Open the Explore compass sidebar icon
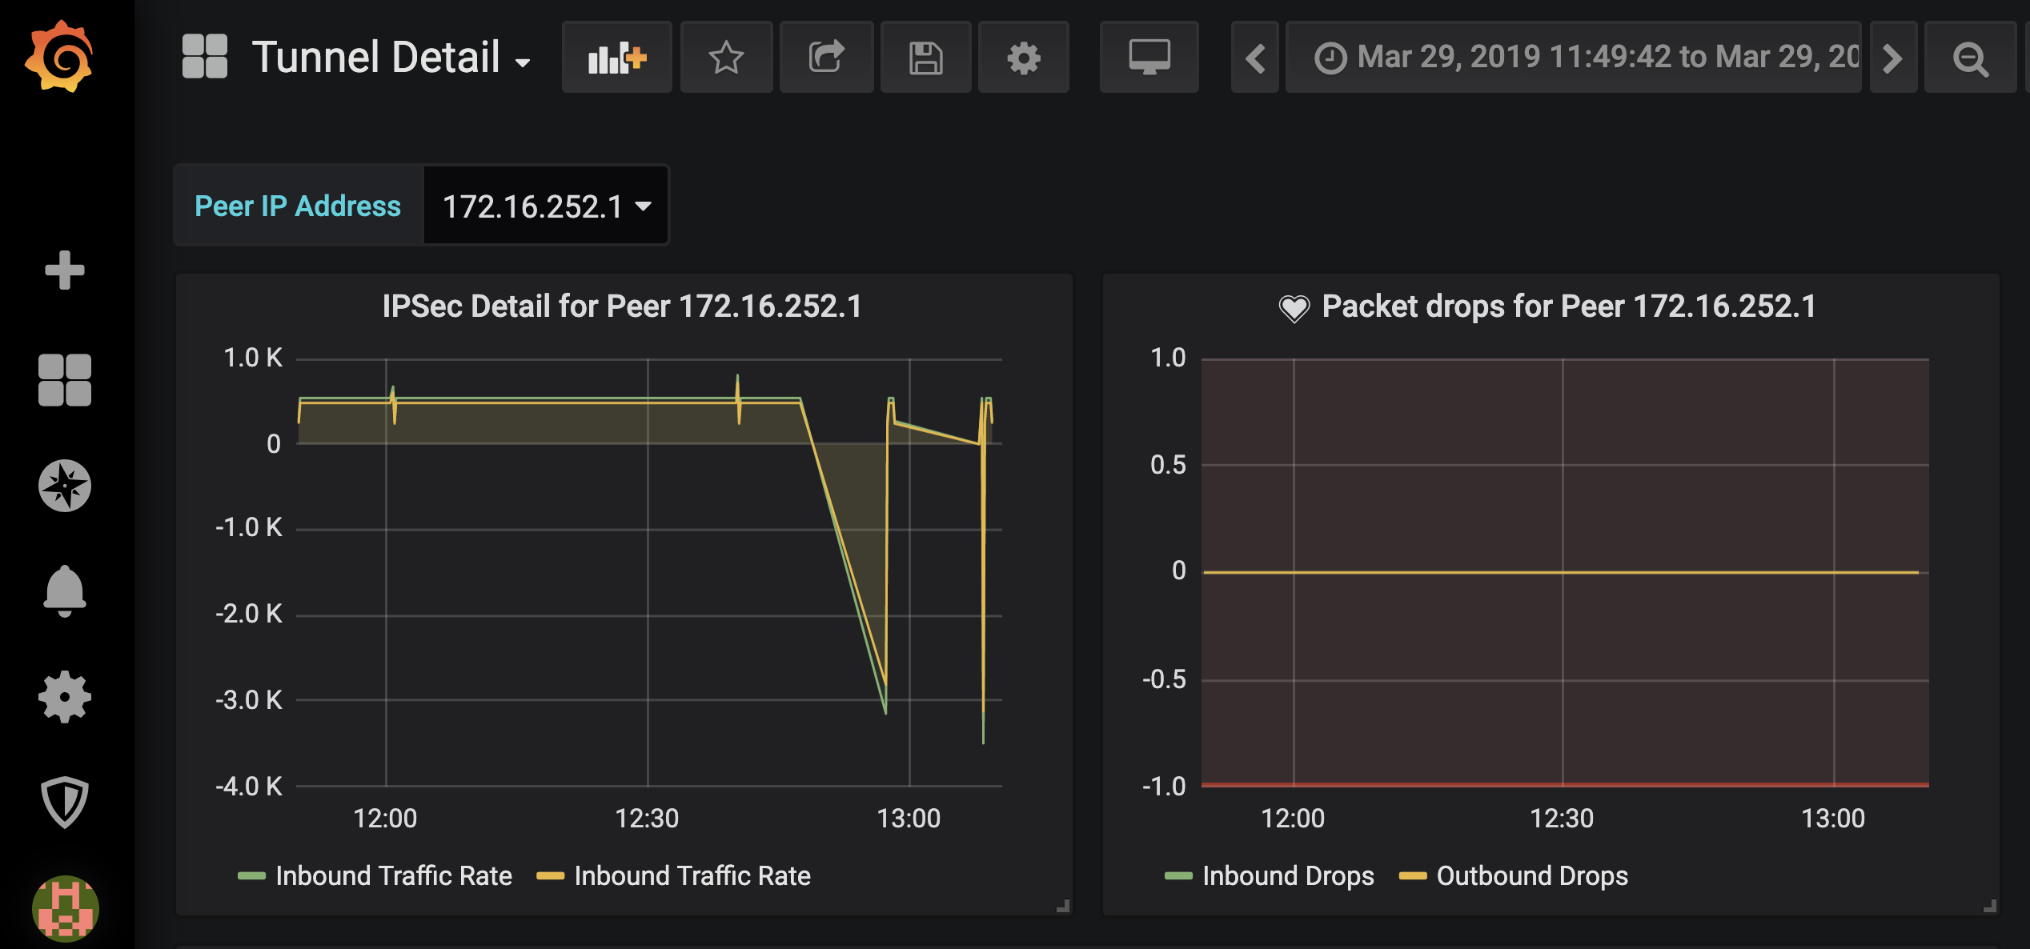This screenshot has width=2030, height=949. 64,485
